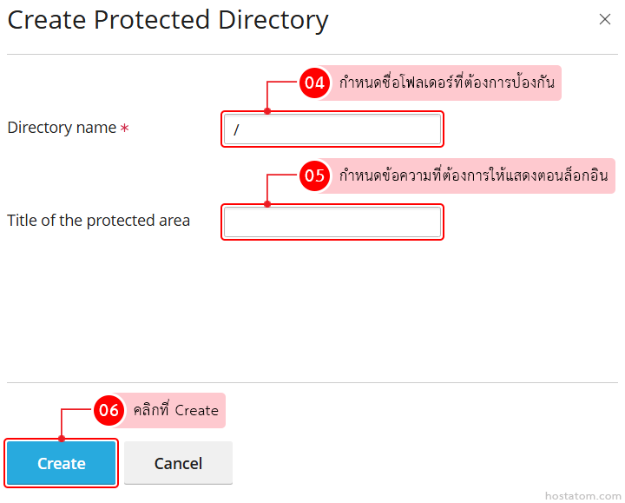Click the 'Create Protected Directory' dialog heading
Image resolution: width=625 pixels, height=503 pixels.
[x=168, y=20]
